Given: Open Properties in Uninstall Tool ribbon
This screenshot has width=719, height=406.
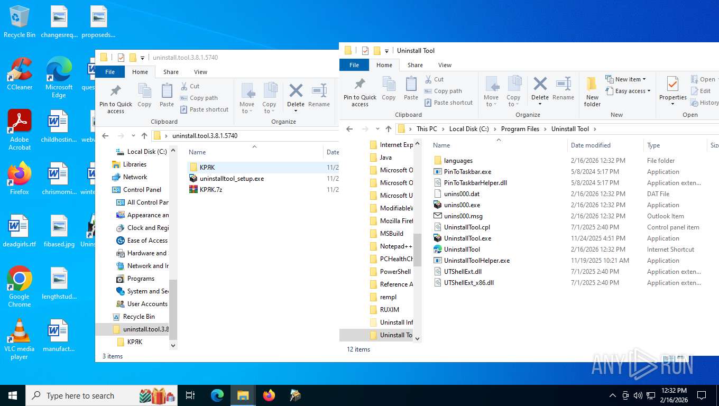Looking at the screenshot, I should point(672,88).
